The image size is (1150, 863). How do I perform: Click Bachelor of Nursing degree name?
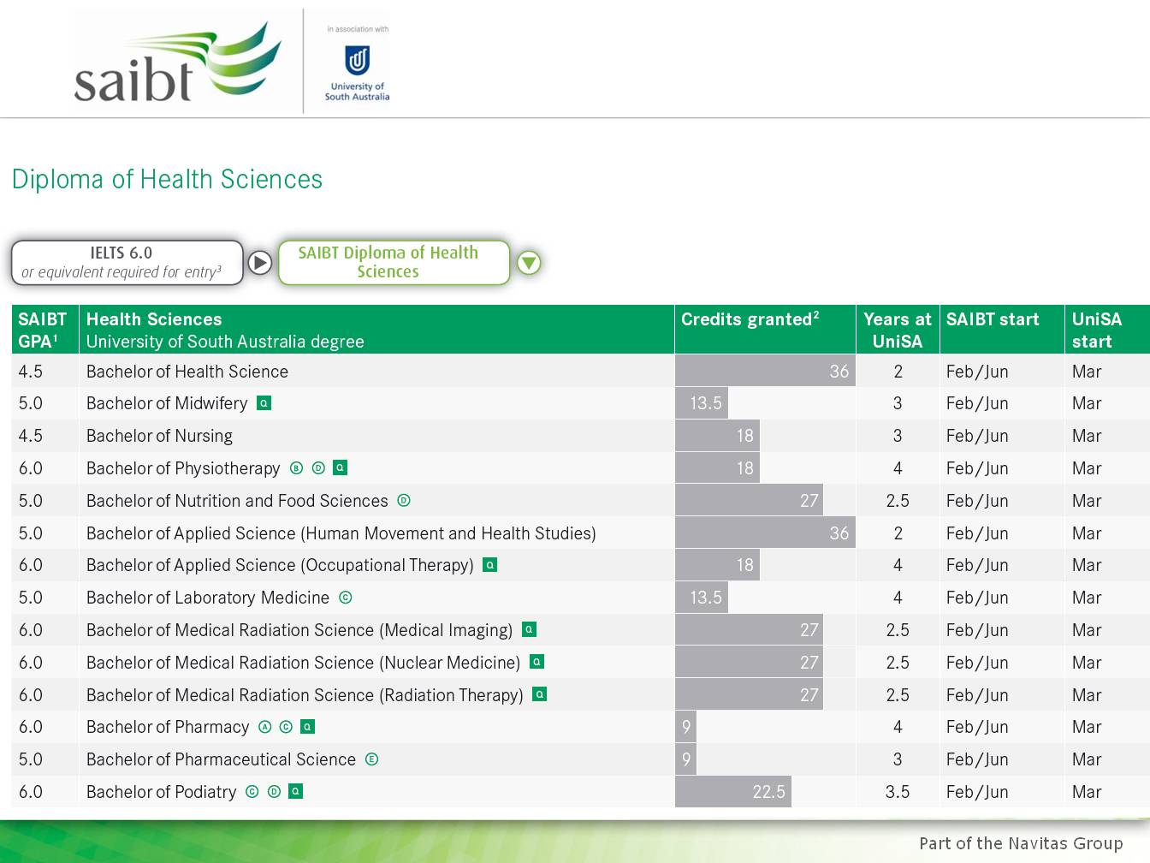[159, 436]
